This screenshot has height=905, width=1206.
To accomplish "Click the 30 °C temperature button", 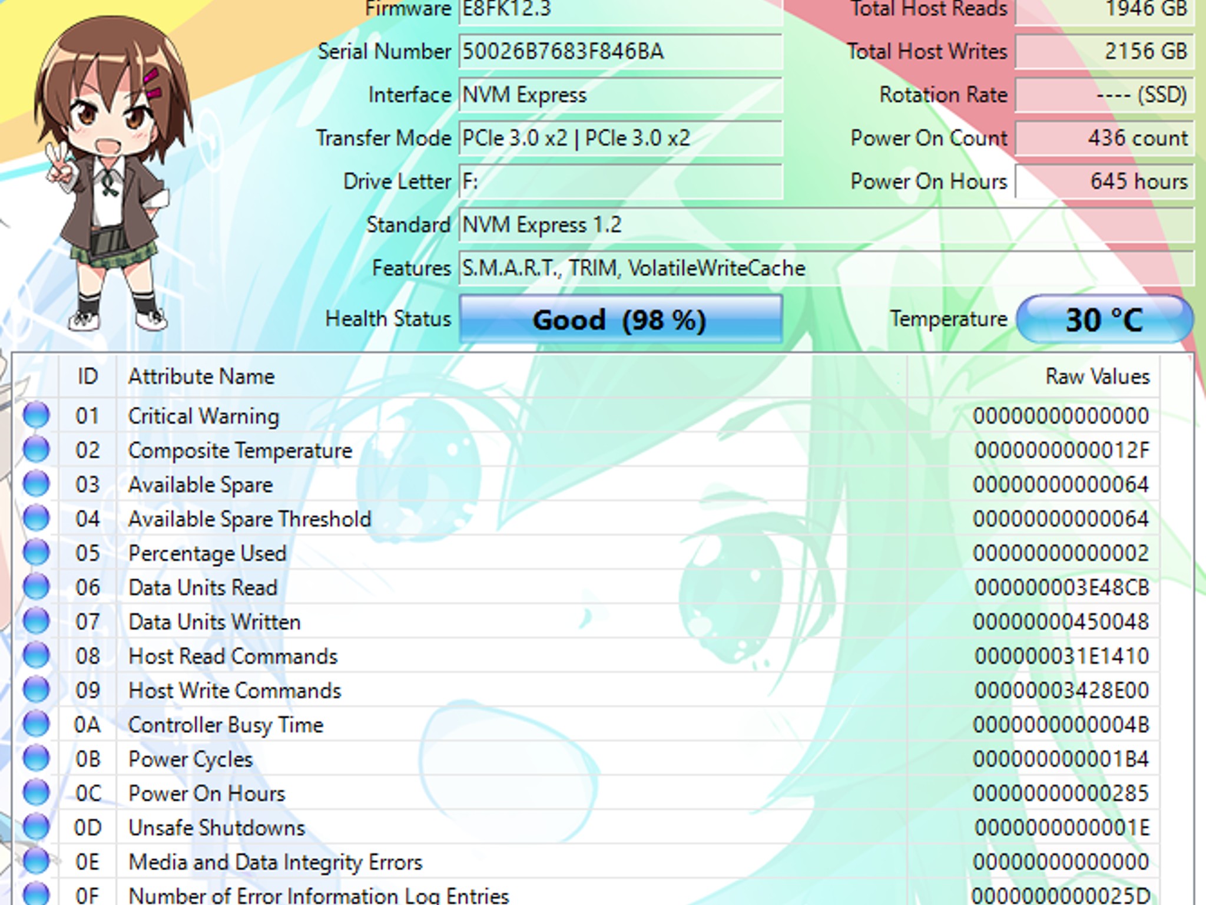I will point(1104,319).
